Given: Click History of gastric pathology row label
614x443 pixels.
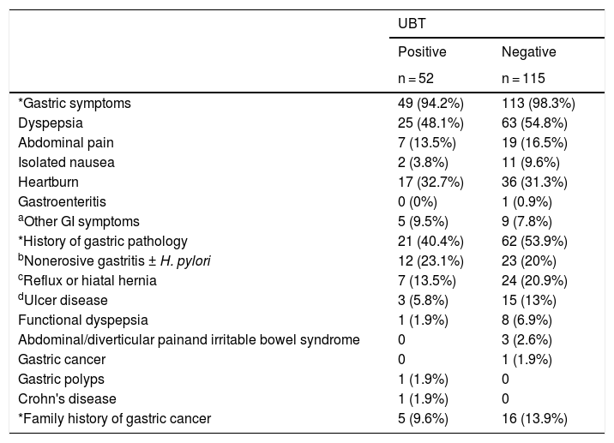Looking at the screenshot, I should click(x=103, y=242).
